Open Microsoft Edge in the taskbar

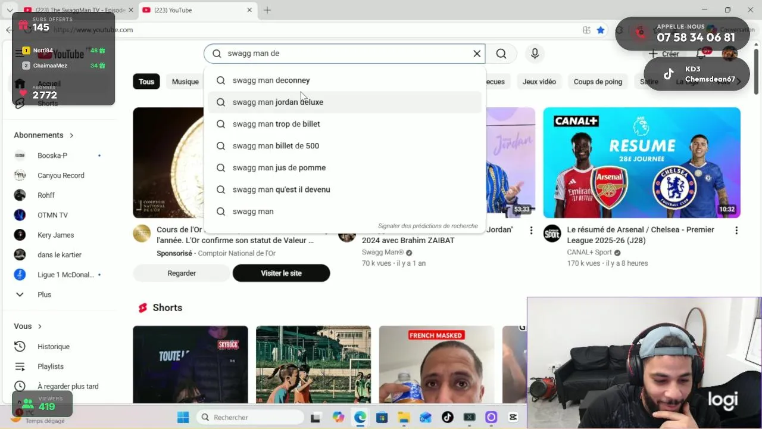pos(360,417)
